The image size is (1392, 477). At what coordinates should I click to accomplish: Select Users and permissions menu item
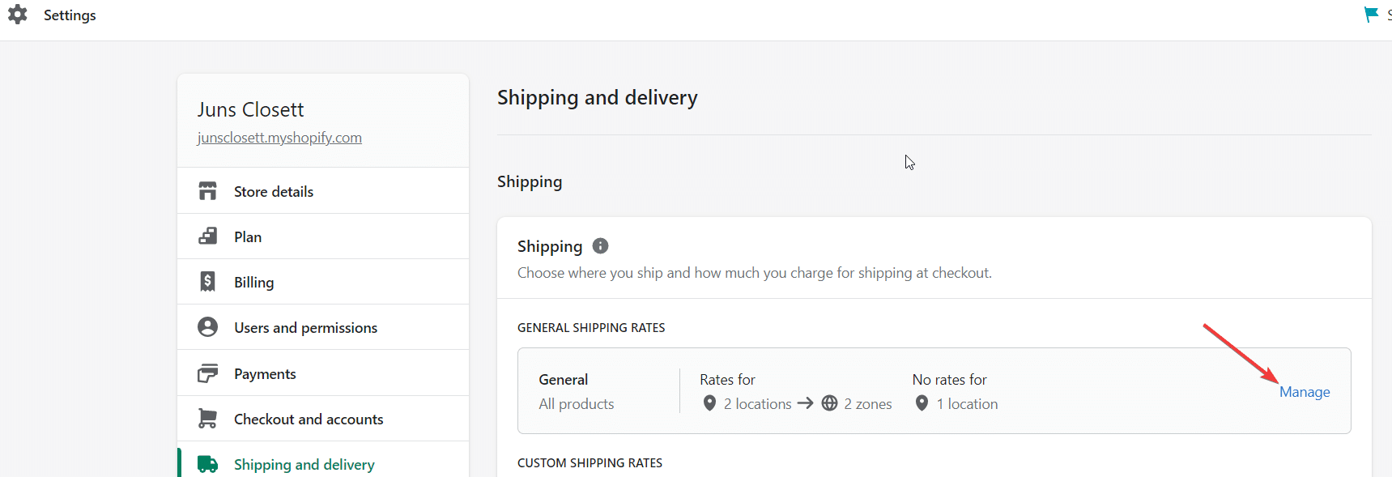[x=305, y=328]
